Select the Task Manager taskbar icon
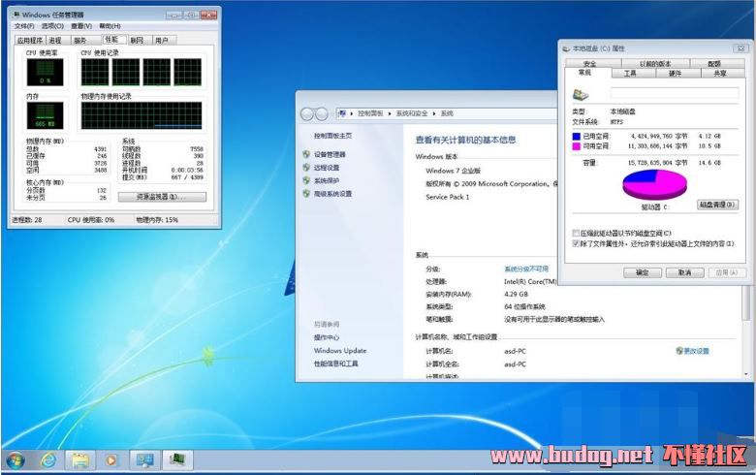This screenshot has height=475, width=756. (176, 459)
